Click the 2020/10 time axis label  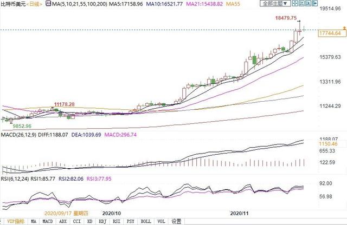[x=112, y=213]
